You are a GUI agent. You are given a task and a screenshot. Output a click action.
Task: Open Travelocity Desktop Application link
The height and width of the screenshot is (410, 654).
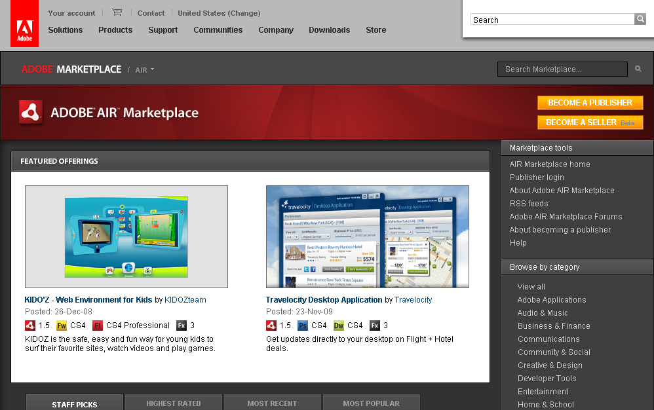click(324, 299)
